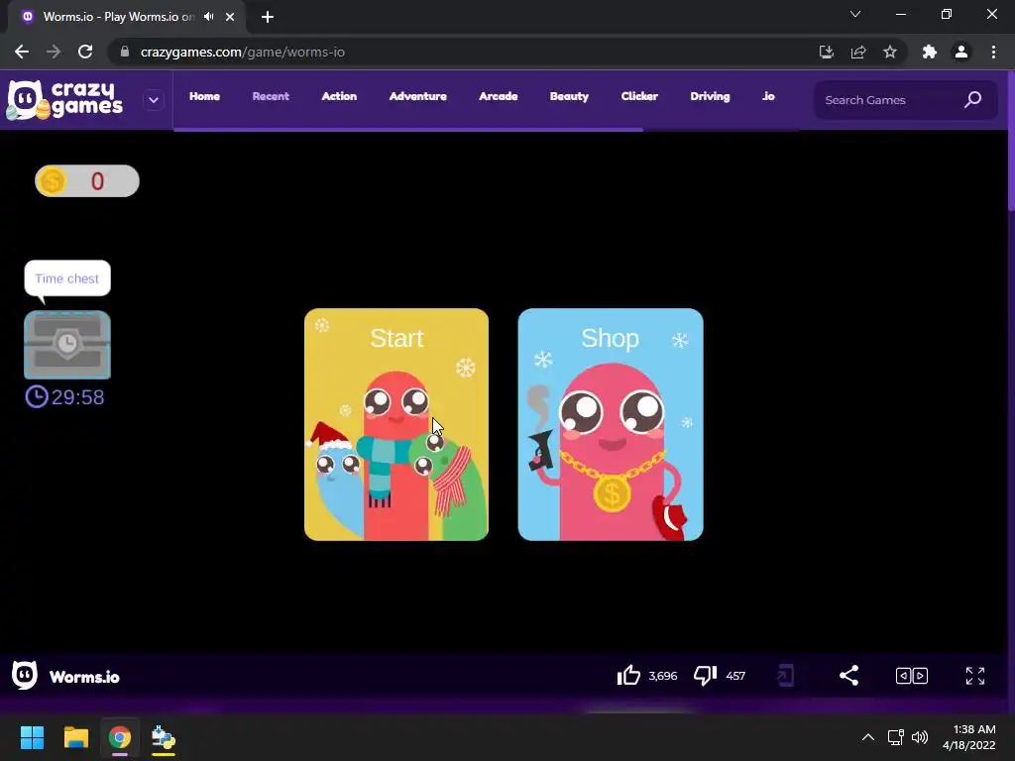The height and width of the screenshot is (761, 1015).
Task: Click install app icon in address bar
Action: [x=826, y=52]
